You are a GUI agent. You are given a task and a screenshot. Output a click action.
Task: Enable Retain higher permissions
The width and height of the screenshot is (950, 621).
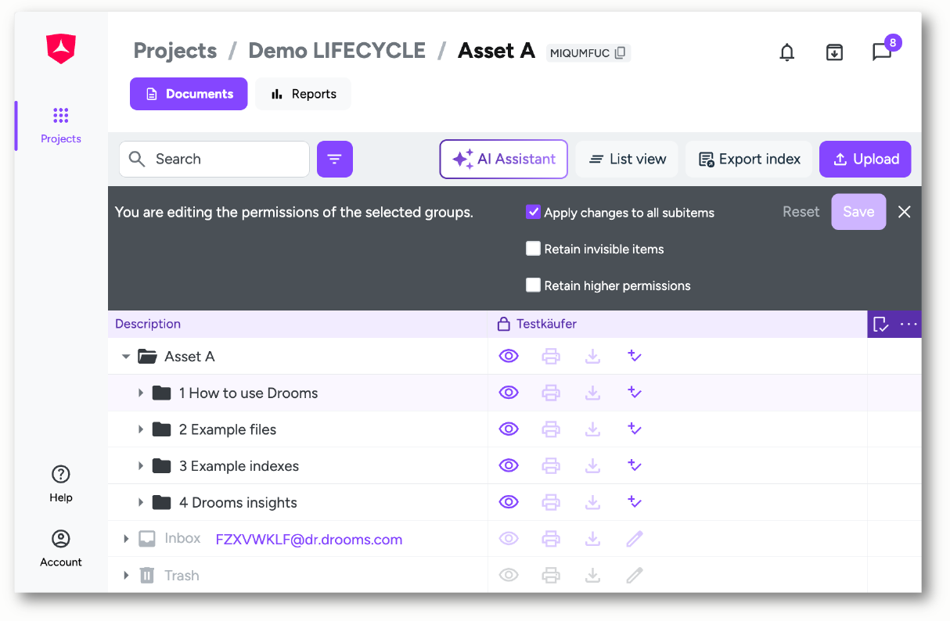[533, 285]
